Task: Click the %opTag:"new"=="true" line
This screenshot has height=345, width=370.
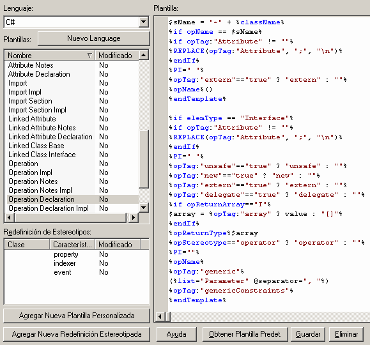Action: click(x=245, y=176)
